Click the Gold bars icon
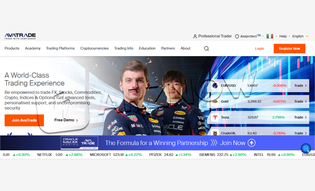The height and width of the screenshot is (191, 315). 215,102
